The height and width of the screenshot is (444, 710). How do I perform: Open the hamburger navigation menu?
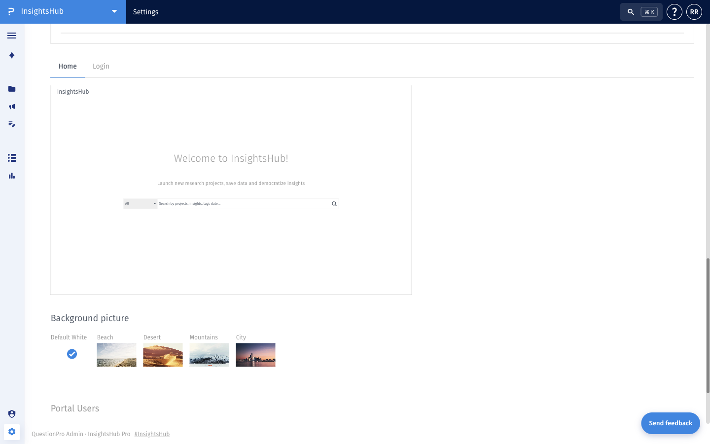(12, 36)
